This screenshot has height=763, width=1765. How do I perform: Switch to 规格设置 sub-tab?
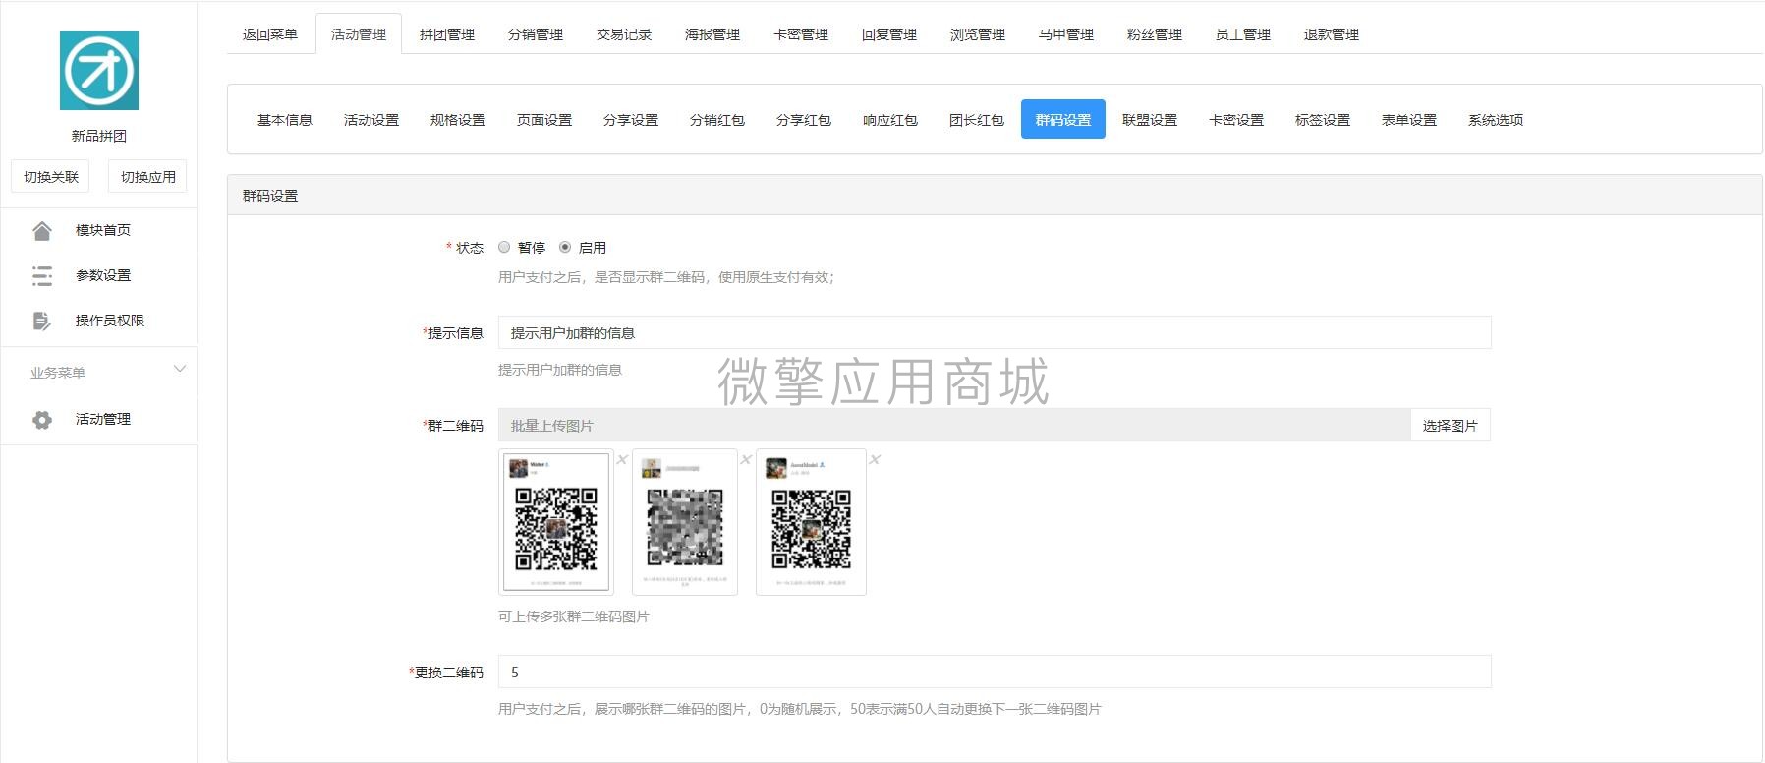coord(458,120)
